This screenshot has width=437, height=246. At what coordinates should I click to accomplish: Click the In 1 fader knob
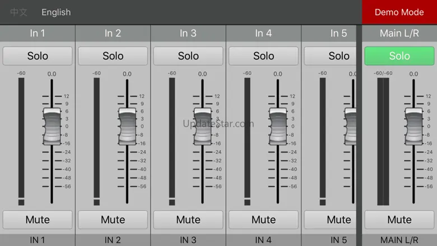52,127
